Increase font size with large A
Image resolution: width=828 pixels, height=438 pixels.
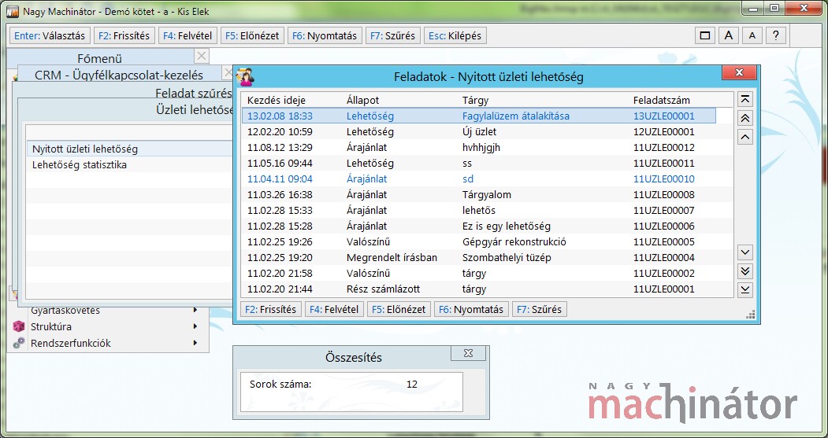click(x=728, y=36)
